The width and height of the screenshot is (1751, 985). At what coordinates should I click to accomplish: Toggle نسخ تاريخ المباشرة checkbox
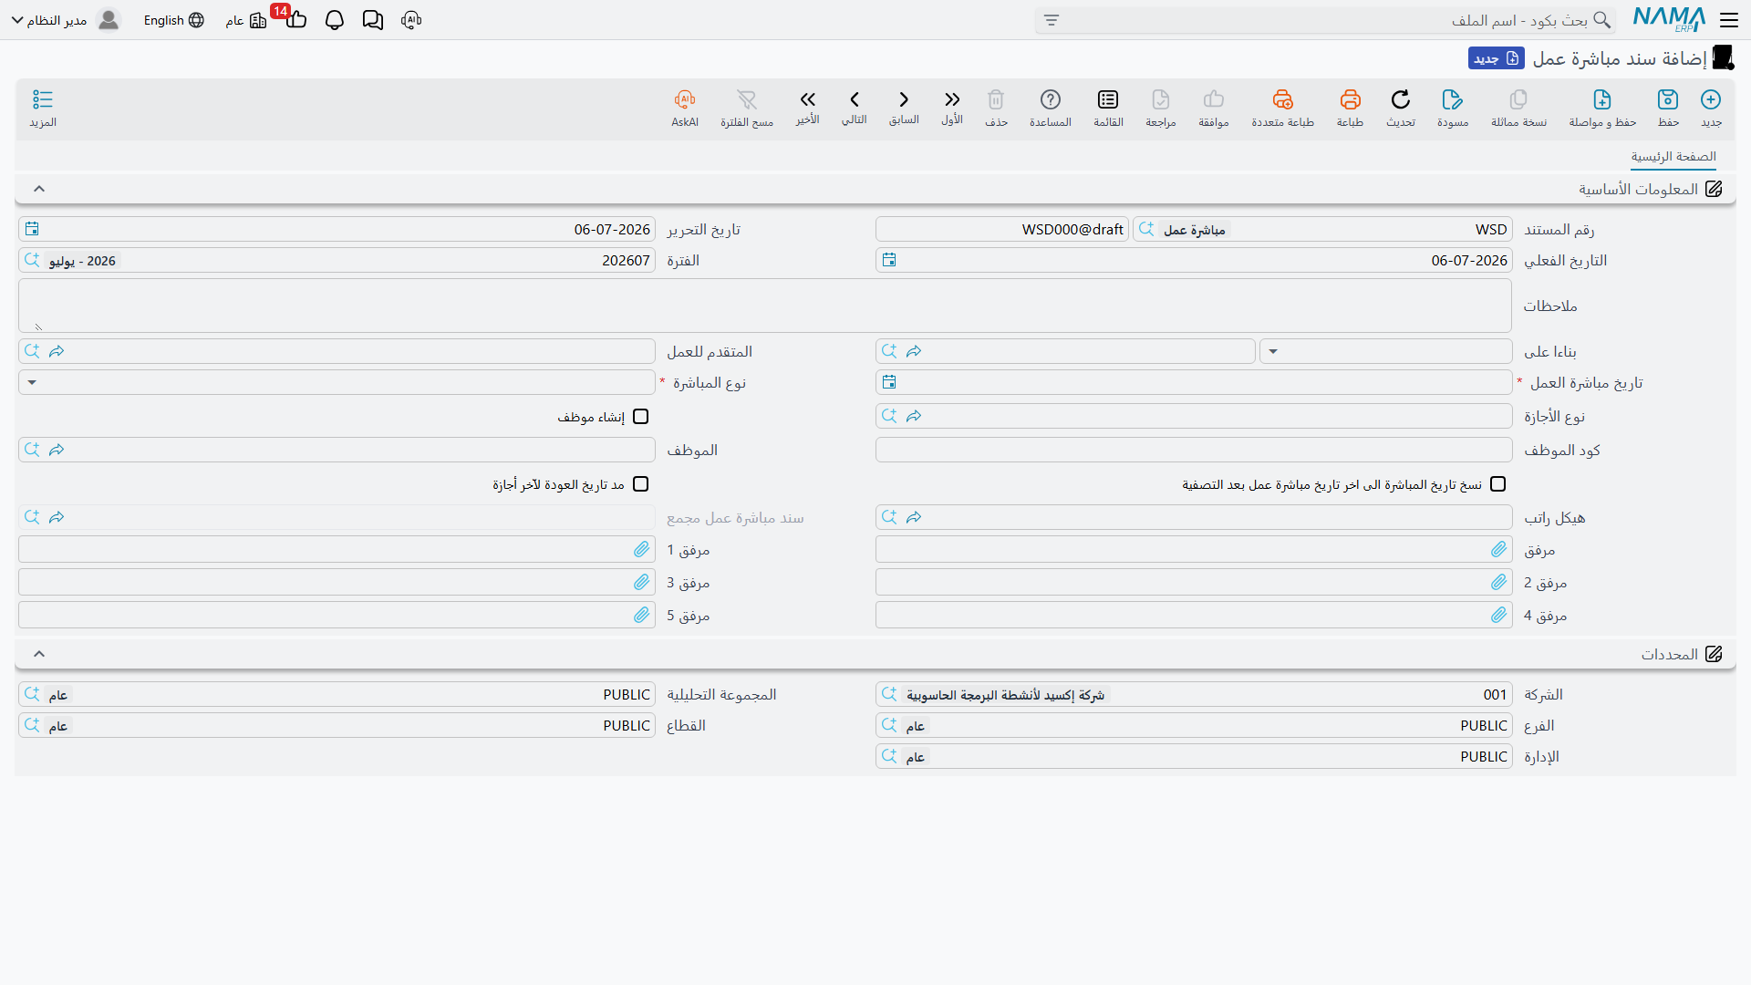pyautogui.click(x=1497, y=484)
